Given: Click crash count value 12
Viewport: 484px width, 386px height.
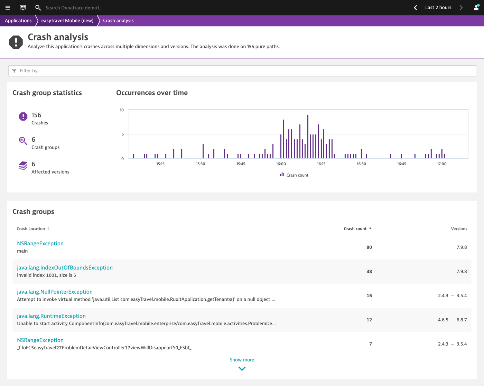Looking at the screenshot, I should pyautogui.click(x=369, y=320).
